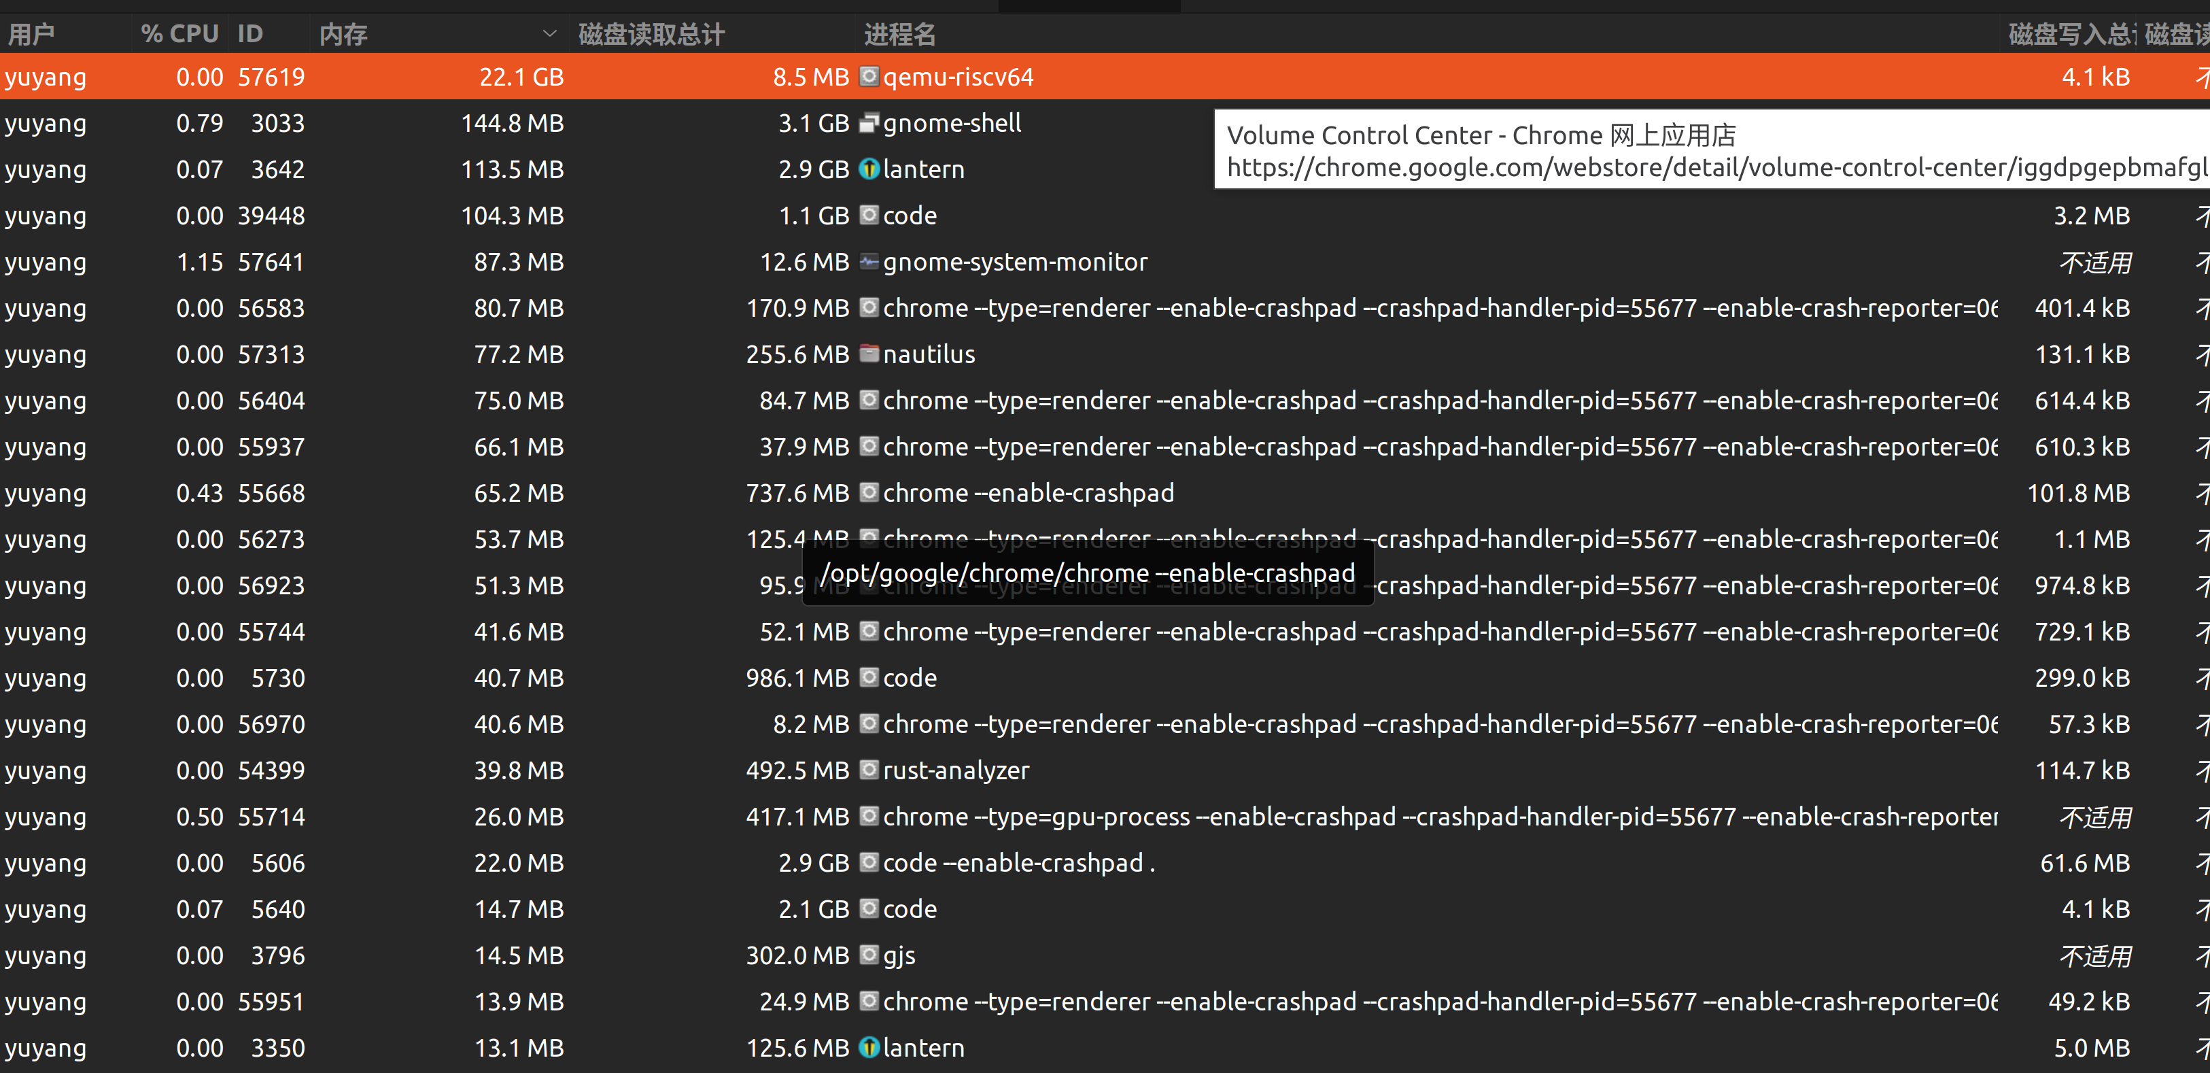Open the 内存 column sort dropdown arrow
The width and height of the screenshot is (2210, 1073).
click(x=550, y=33)
